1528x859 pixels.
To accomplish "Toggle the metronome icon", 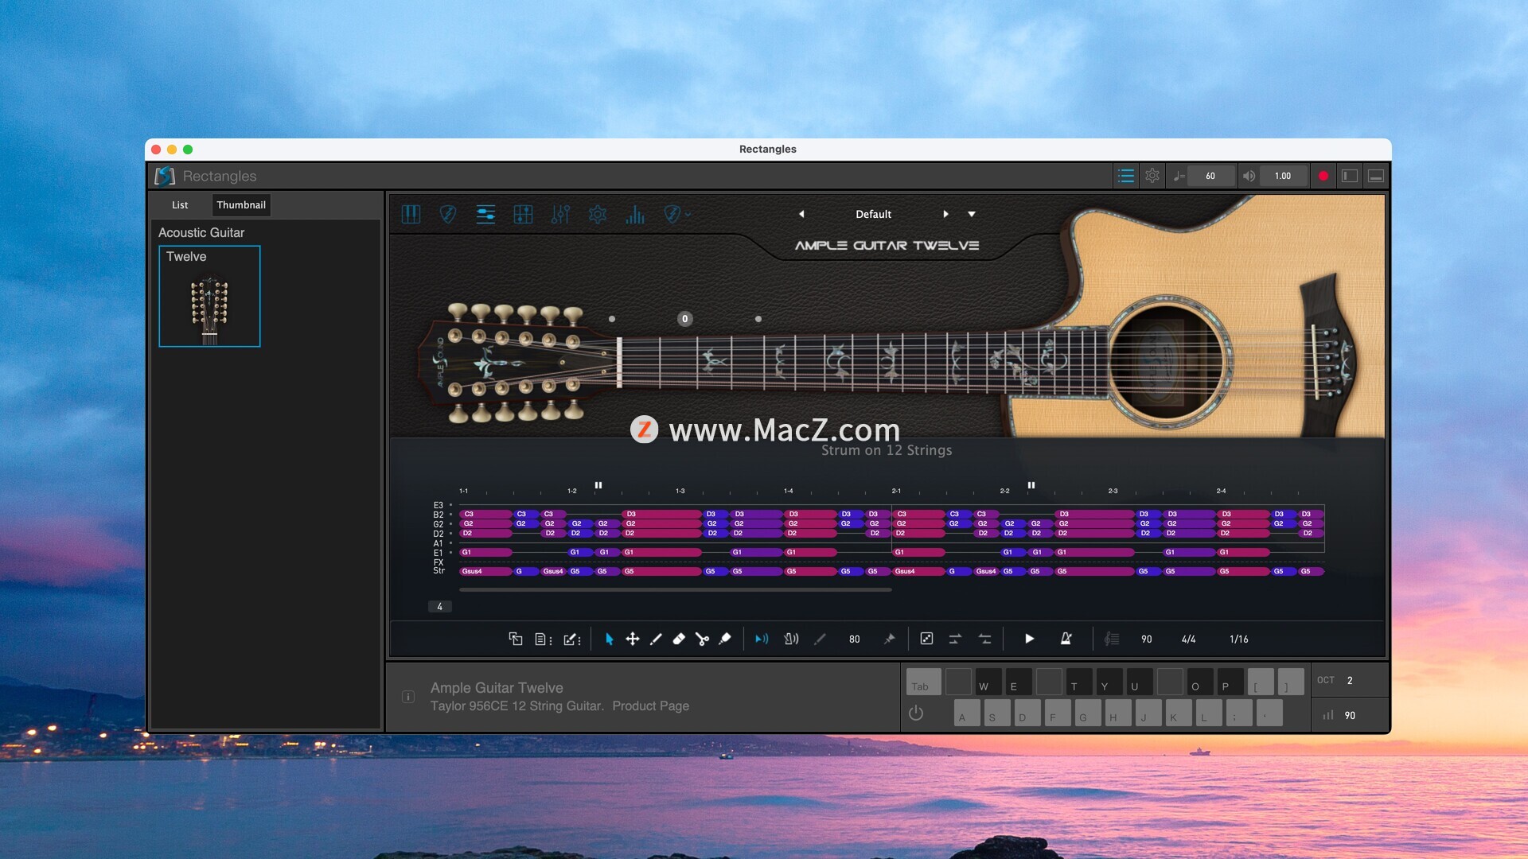I will tap(1066, 639).
